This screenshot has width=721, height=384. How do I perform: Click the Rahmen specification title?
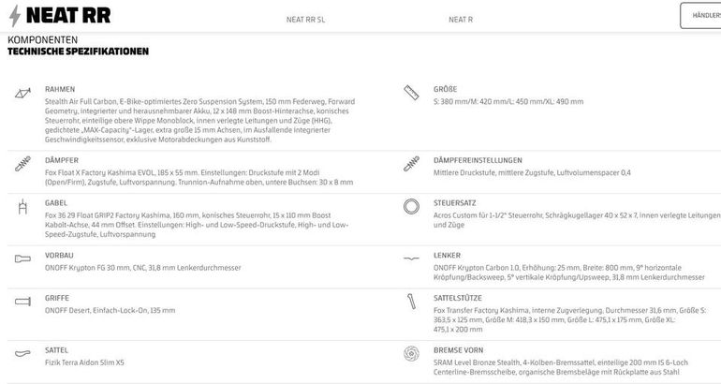tap(60, 89)
